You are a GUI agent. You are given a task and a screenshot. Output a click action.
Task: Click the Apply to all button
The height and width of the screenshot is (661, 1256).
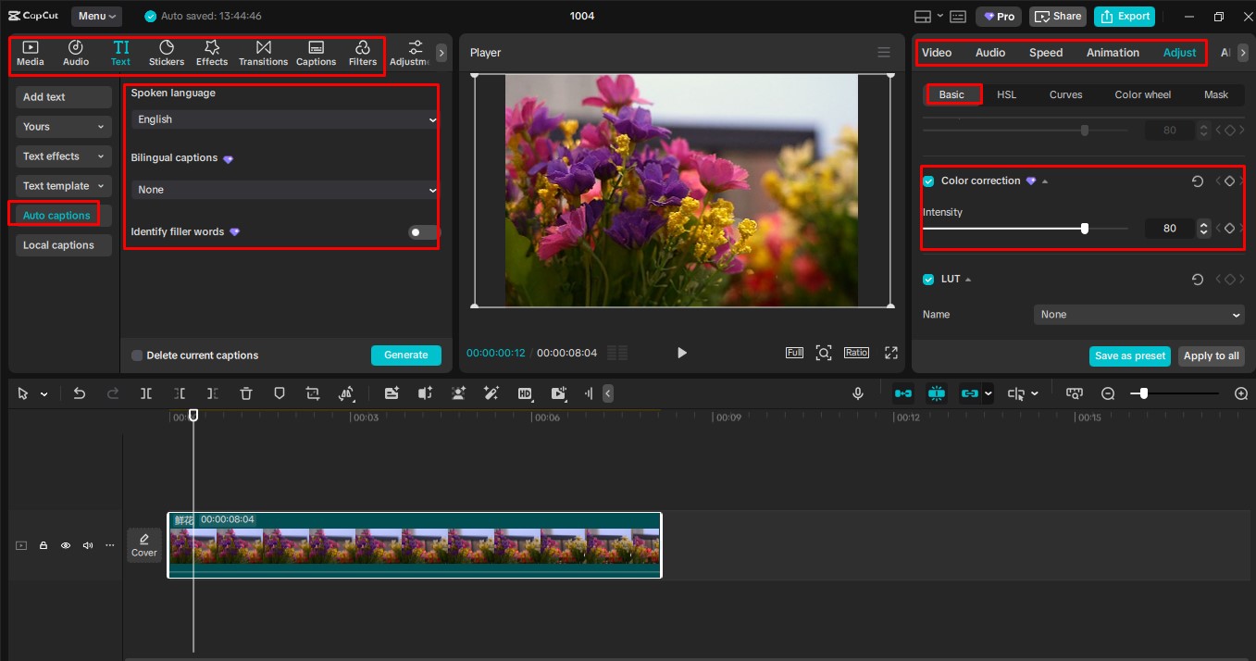(1211, 355)
